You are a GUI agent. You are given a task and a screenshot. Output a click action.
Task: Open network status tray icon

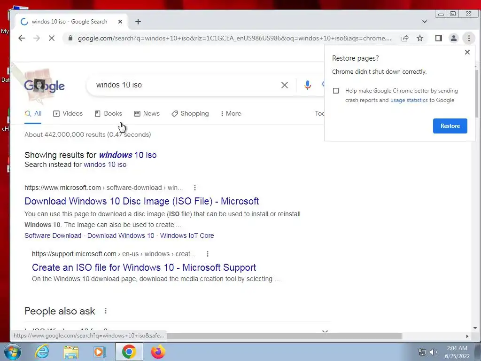click(422, 352)
